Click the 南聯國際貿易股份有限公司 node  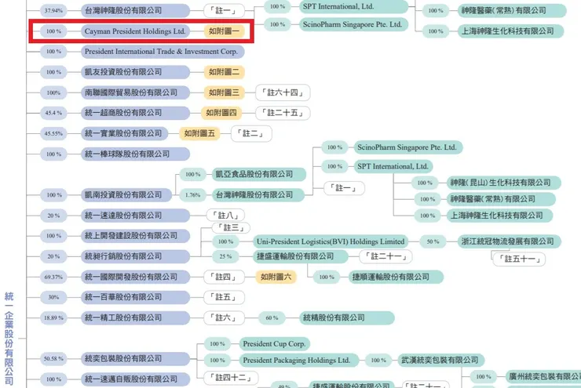coord(135,92)
